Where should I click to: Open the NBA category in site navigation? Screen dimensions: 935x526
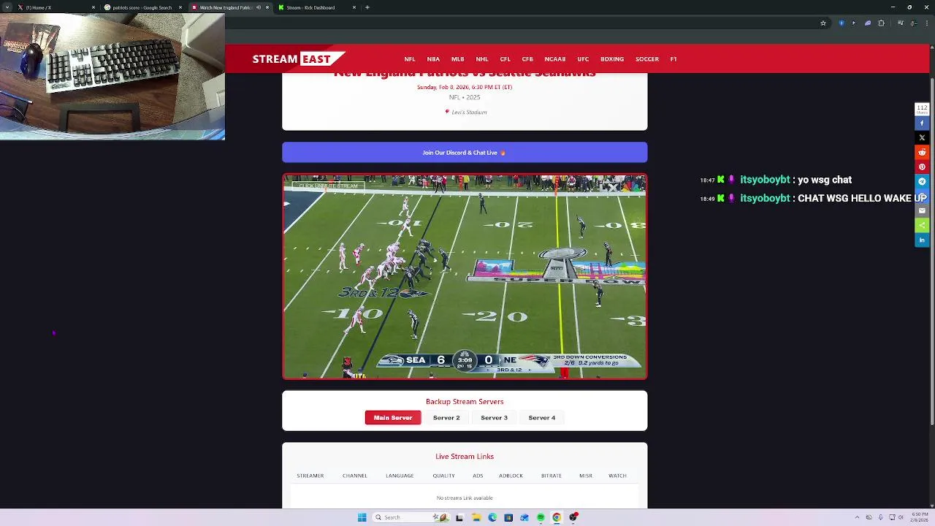pyautogui.click(x=433, y=59)
